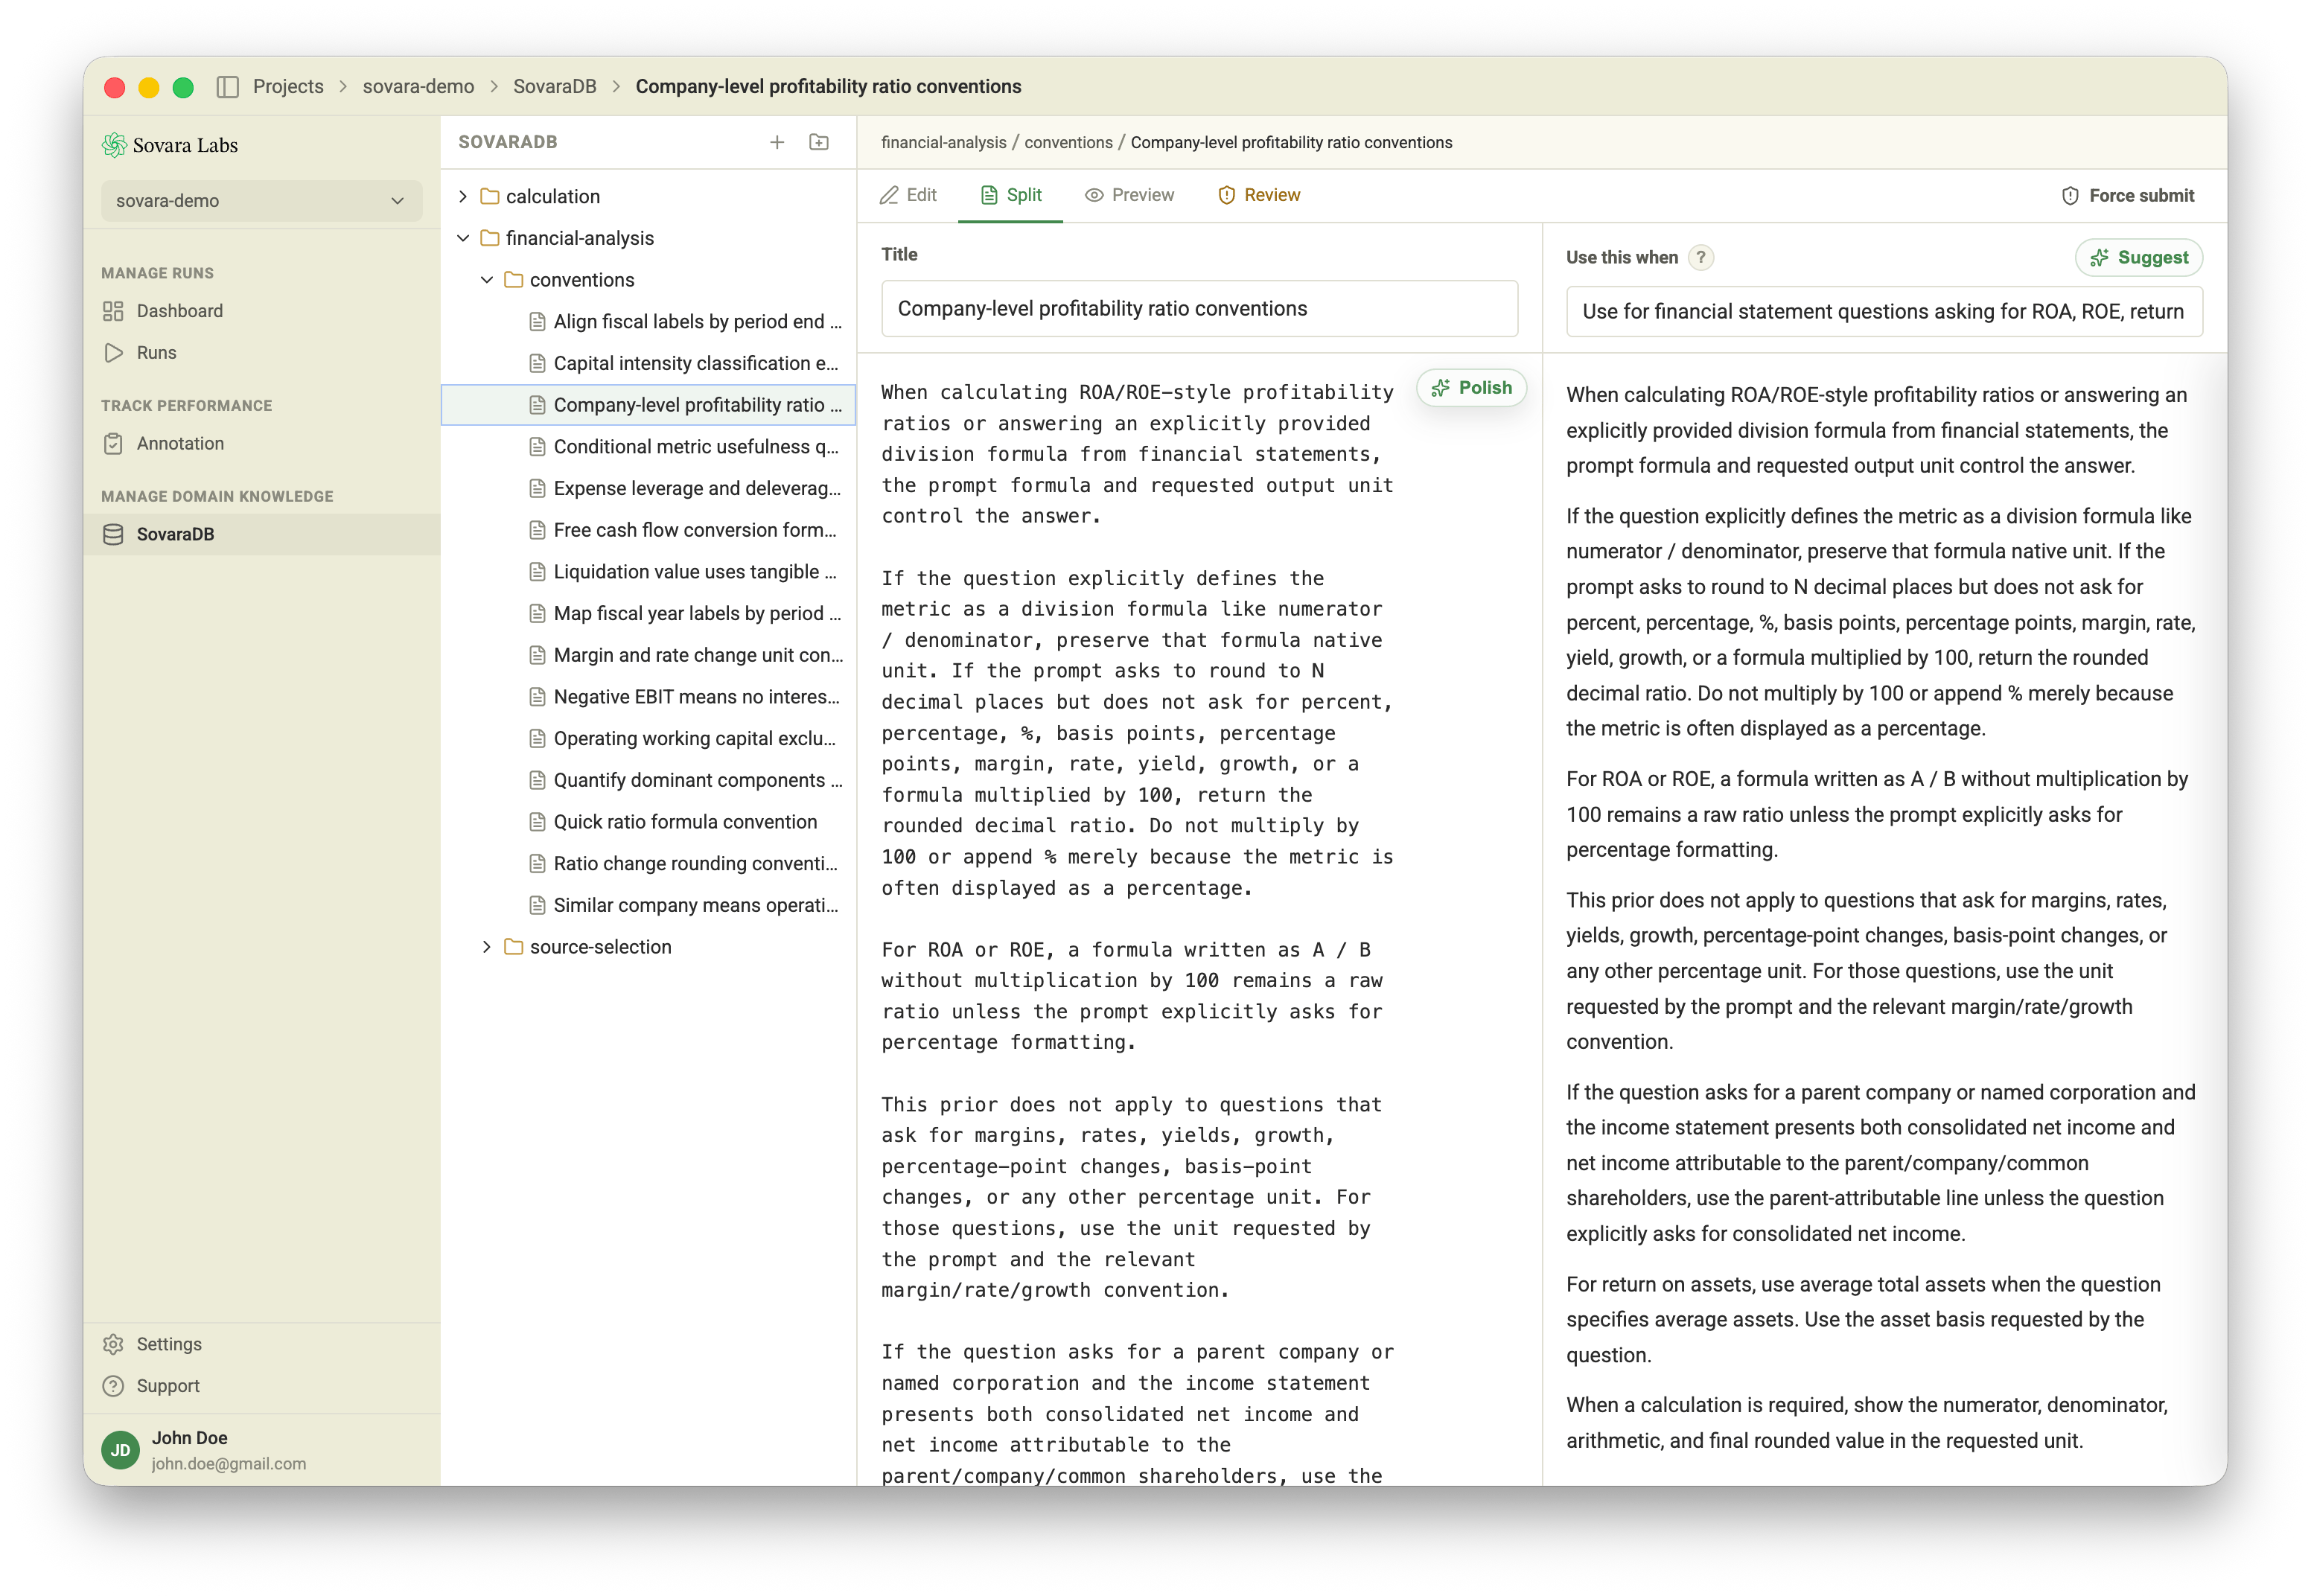This screenshot has height=1596, width=2311.
Task: Open Capital intensity classification file
Action: coord(648,363)
